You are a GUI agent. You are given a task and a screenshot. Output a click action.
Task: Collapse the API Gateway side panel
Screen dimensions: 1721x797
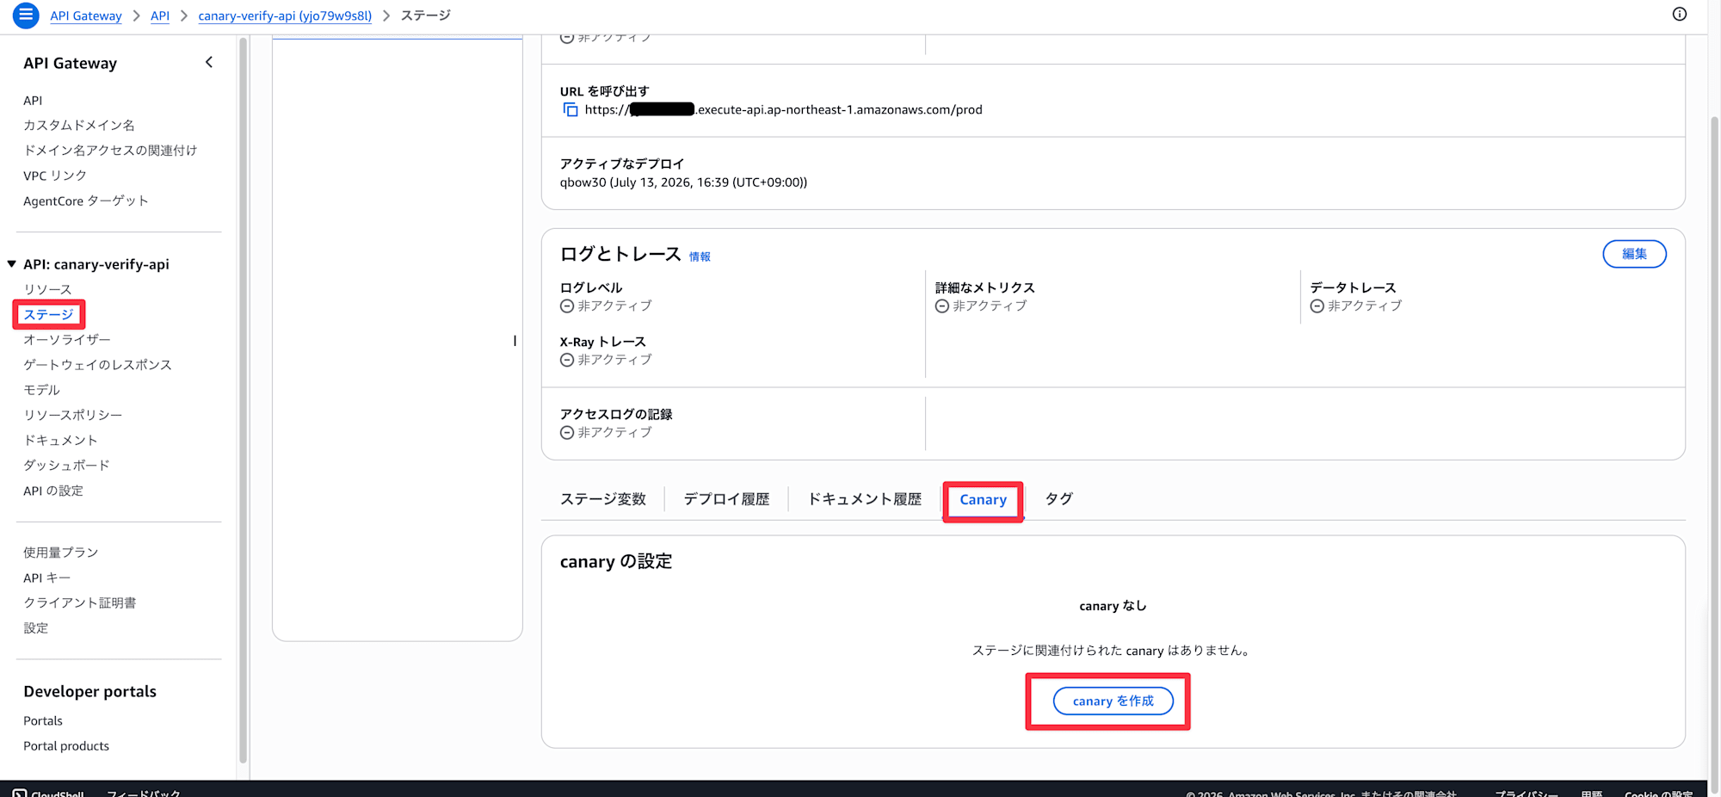pos(209,62)
